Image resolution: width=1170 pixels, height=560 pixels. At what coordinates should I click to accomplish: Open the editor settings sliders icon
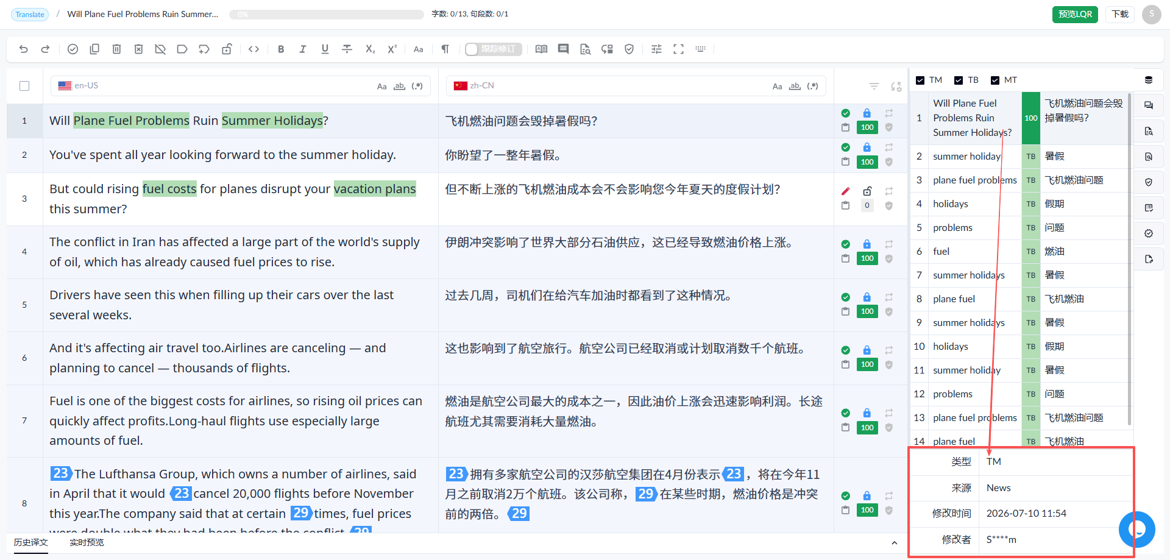656,49
